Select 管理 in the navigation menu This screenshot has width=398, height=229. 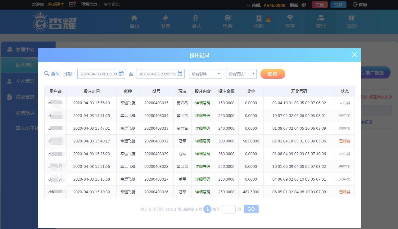(321, 22)
